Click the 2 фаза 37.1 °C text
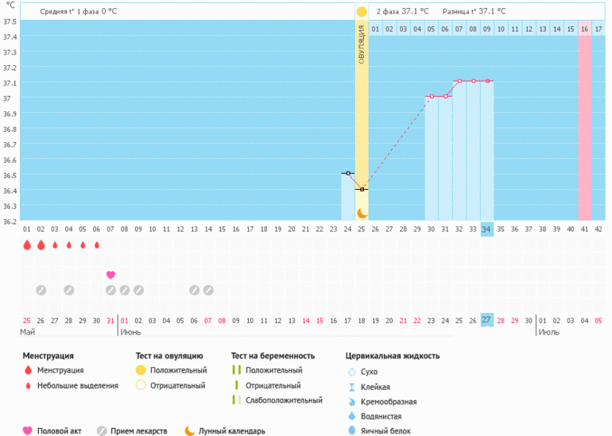The image size is (612, 436). click(x=402, y=11)
